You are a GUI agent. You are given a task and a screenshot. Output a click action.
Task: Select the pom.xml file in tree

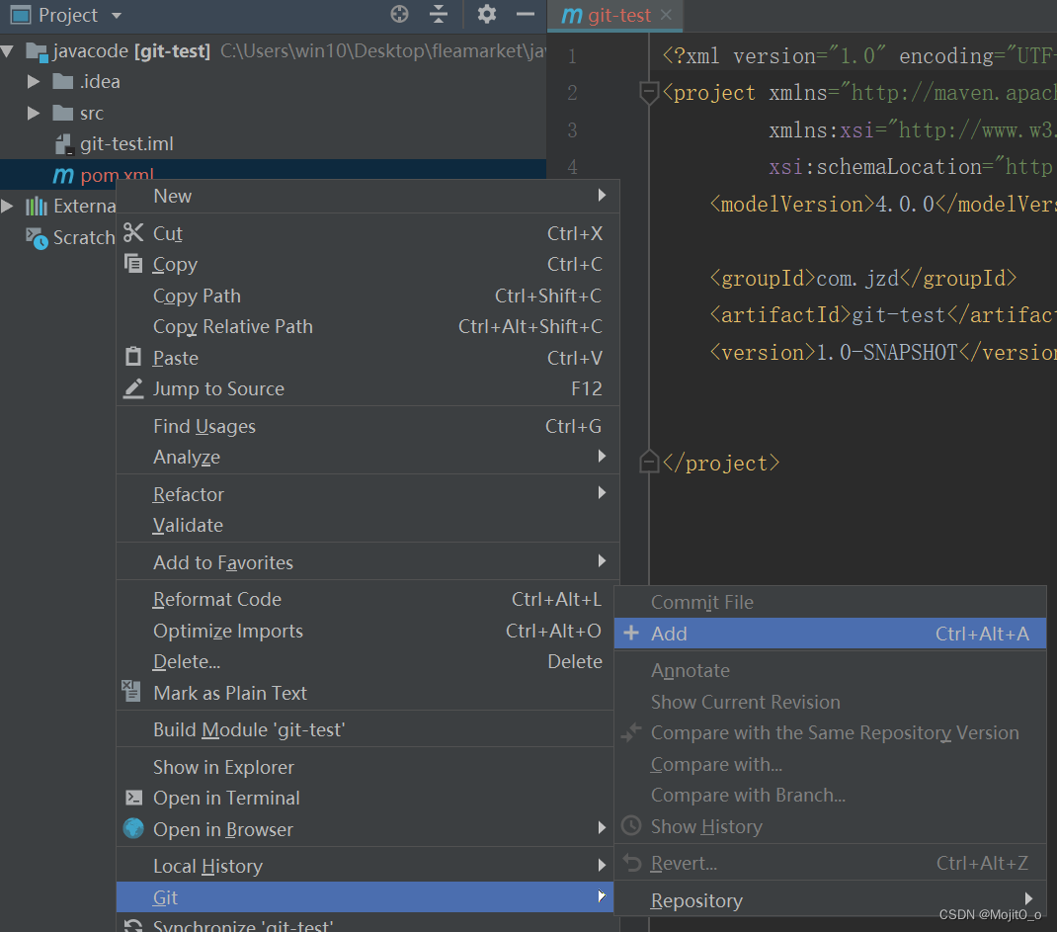pyautogui.click(x=118, y=174)
